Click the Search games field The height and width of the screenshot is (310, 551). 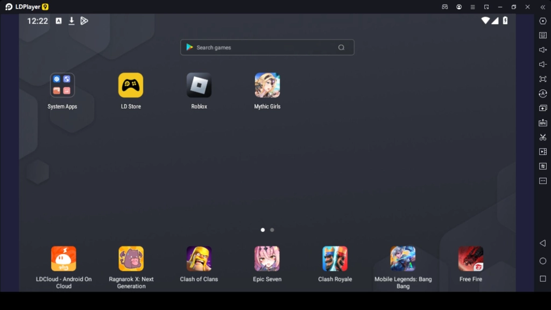(x=267, y=47)
